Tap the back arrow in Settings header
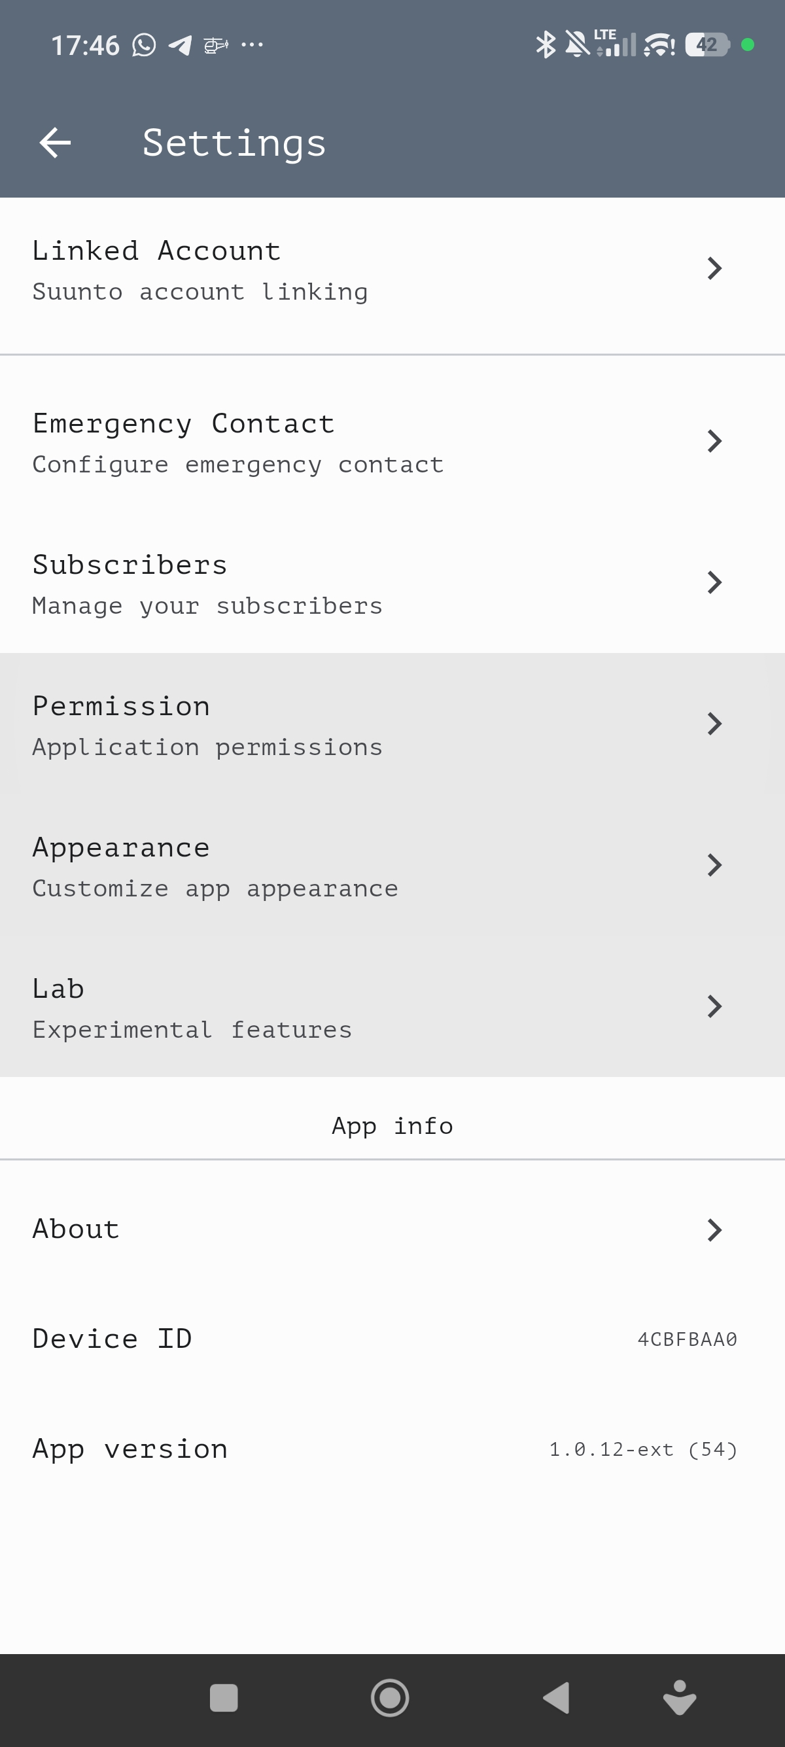This screenshot has height=1747, width=785. tap(56, 143)
